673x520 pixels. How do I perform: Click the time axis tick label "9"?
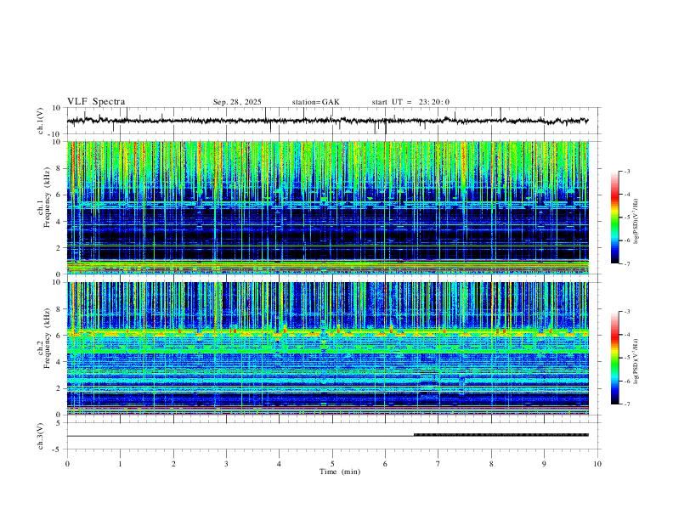coord(544,464)
